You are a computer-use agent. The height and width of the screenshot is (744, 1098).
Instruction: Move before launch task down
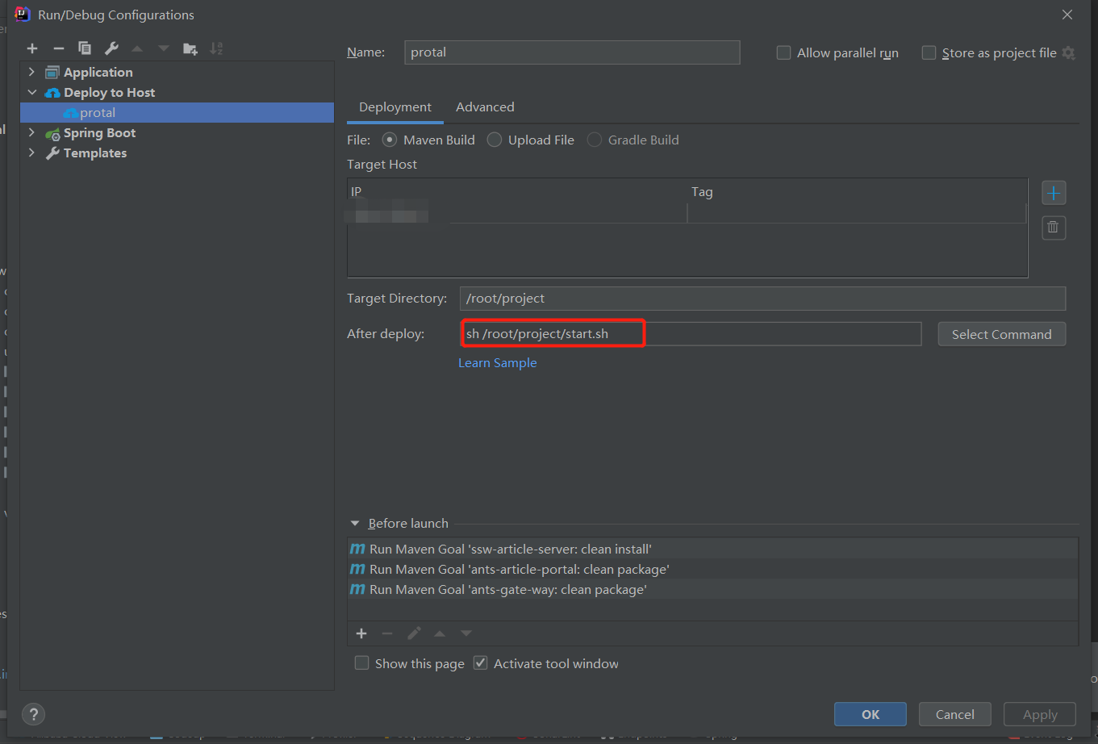coord(466,633)
